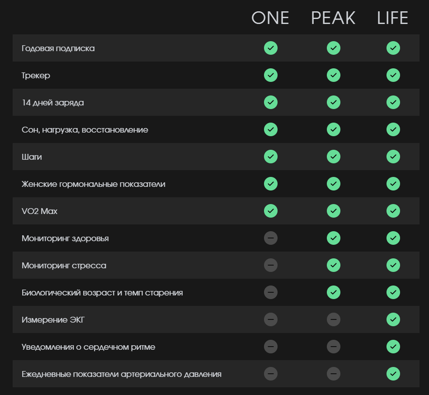Click the Биологический возраст и темп старения label
Screen dimensions: 429x395
tap(102, 293)
